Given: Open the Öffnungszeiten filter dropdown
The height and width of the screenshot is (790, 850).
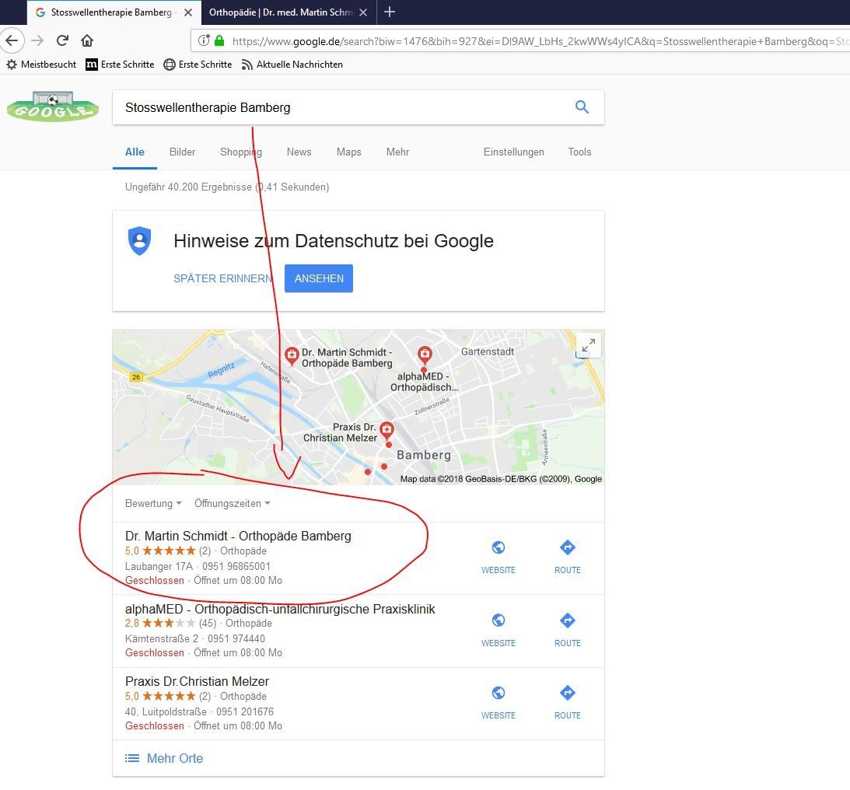Looking at the screenshot, I should (x=232, y=503).
